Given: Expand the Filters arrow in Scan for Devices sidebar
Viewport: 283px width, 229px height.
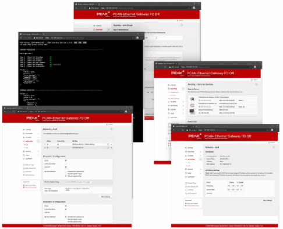Looking at the screenshot, I should point(183,102).
